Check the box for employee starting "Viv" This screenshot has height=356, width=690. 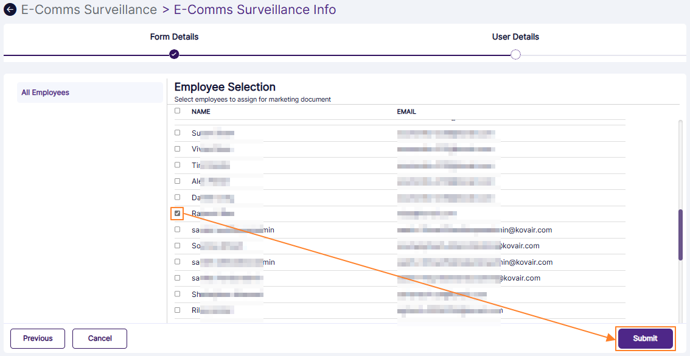178,148
